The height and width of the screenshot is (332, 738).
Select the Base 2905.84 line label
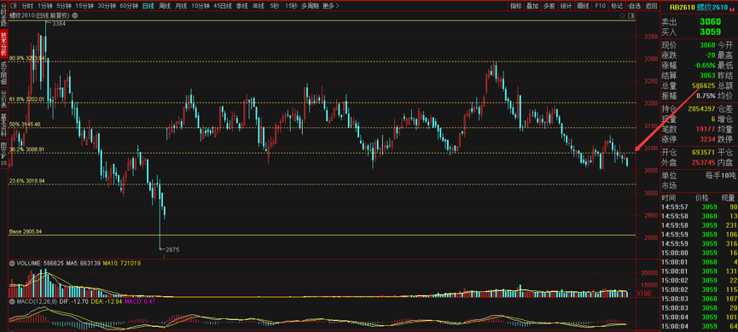tap(26, 231)
